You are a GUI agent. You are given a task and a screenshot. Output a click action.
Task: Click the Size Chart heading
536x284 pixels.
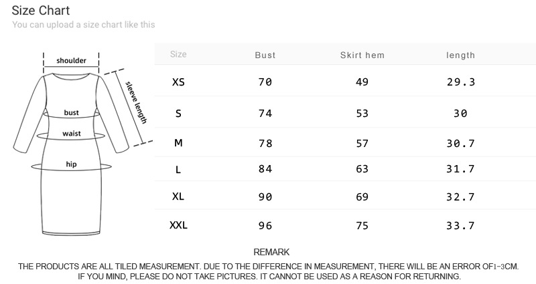(x=41, y=11)
